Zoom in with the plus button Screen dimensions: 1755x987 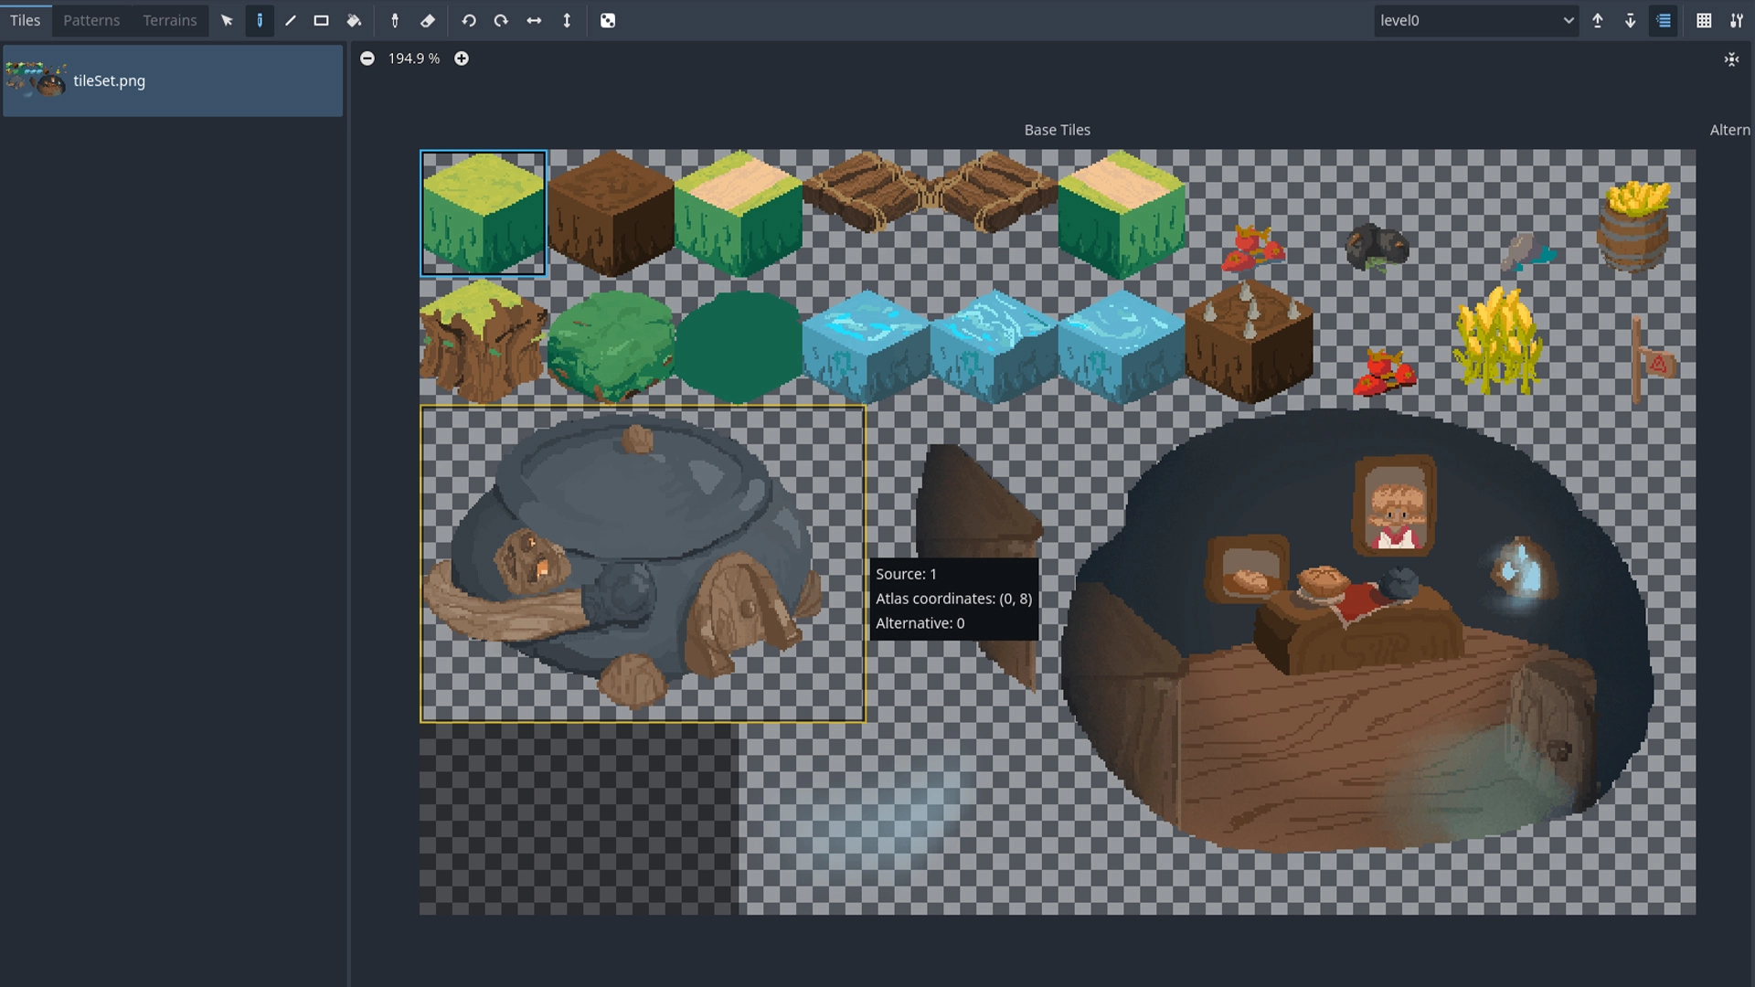(x=462, y=58)
